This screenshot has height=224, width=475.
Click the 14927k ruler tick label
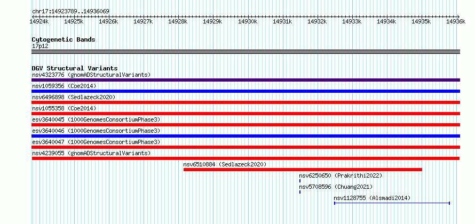point(142,21)
